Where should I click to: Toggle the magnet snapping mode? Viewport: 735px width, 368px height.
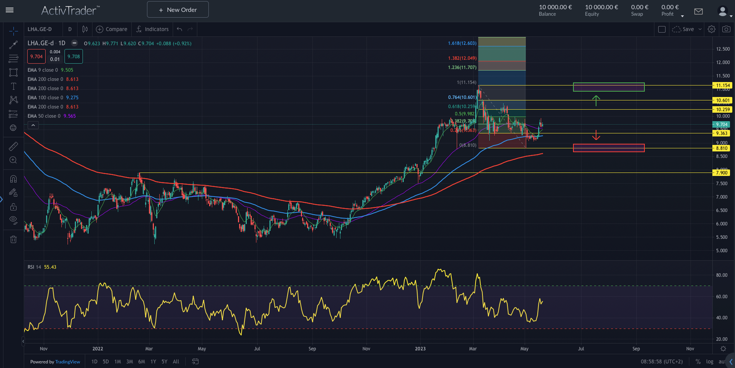(13, 179)
